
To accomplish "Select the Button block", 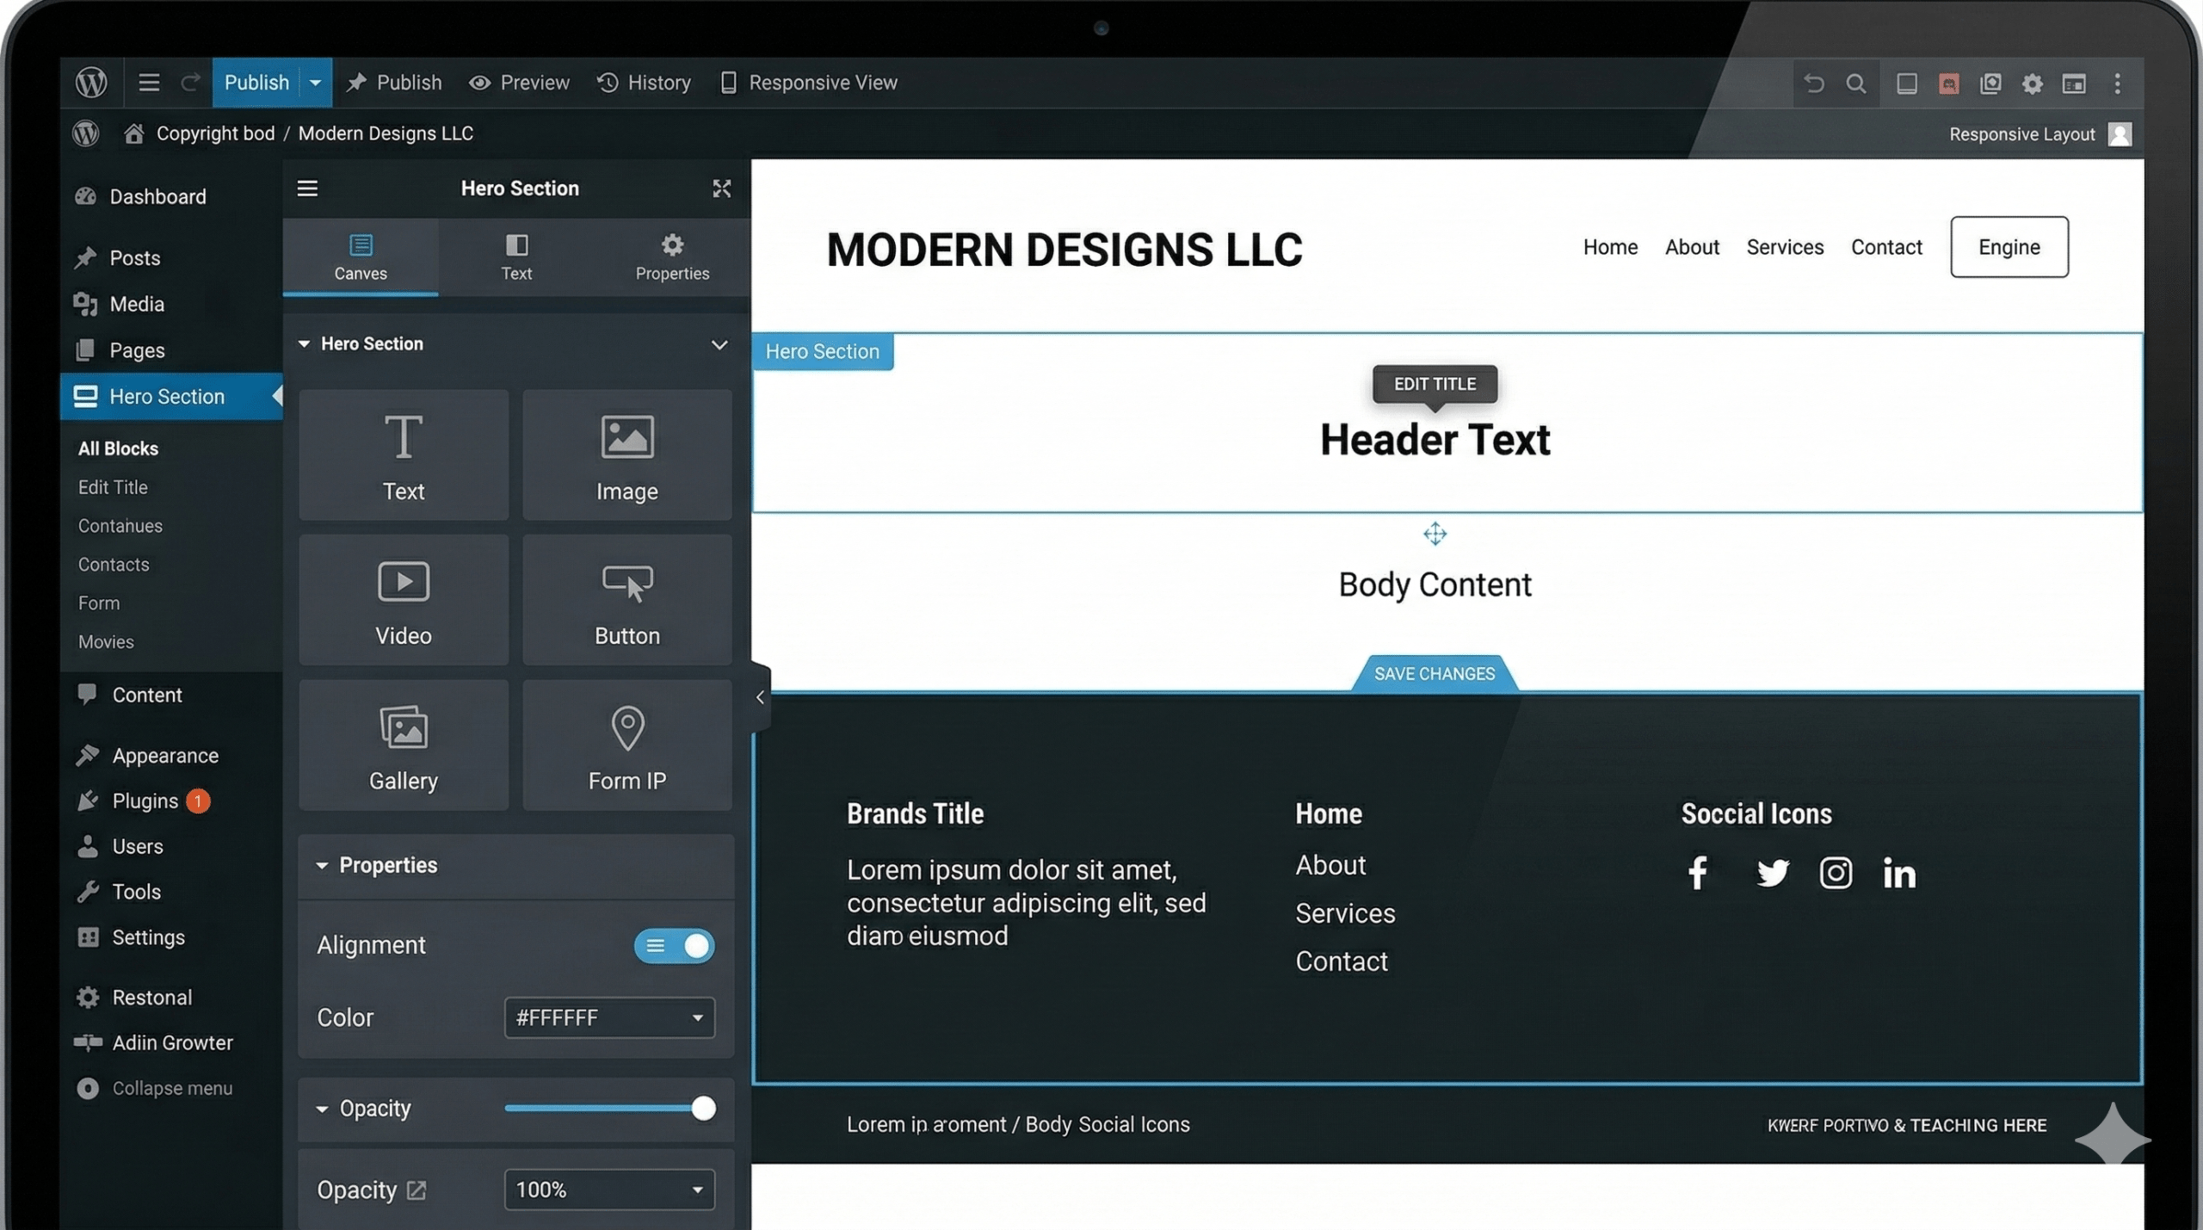I will tap(626, 599).
